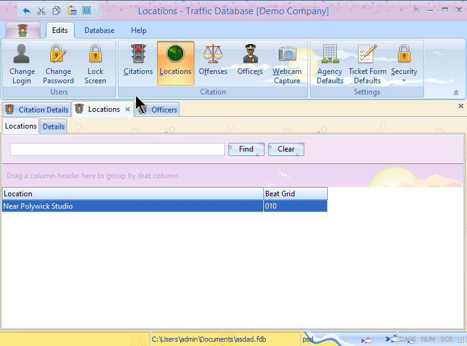Open the Details sub-tab
The height and width of the screenshot is (346, 467).
(53, 127)
